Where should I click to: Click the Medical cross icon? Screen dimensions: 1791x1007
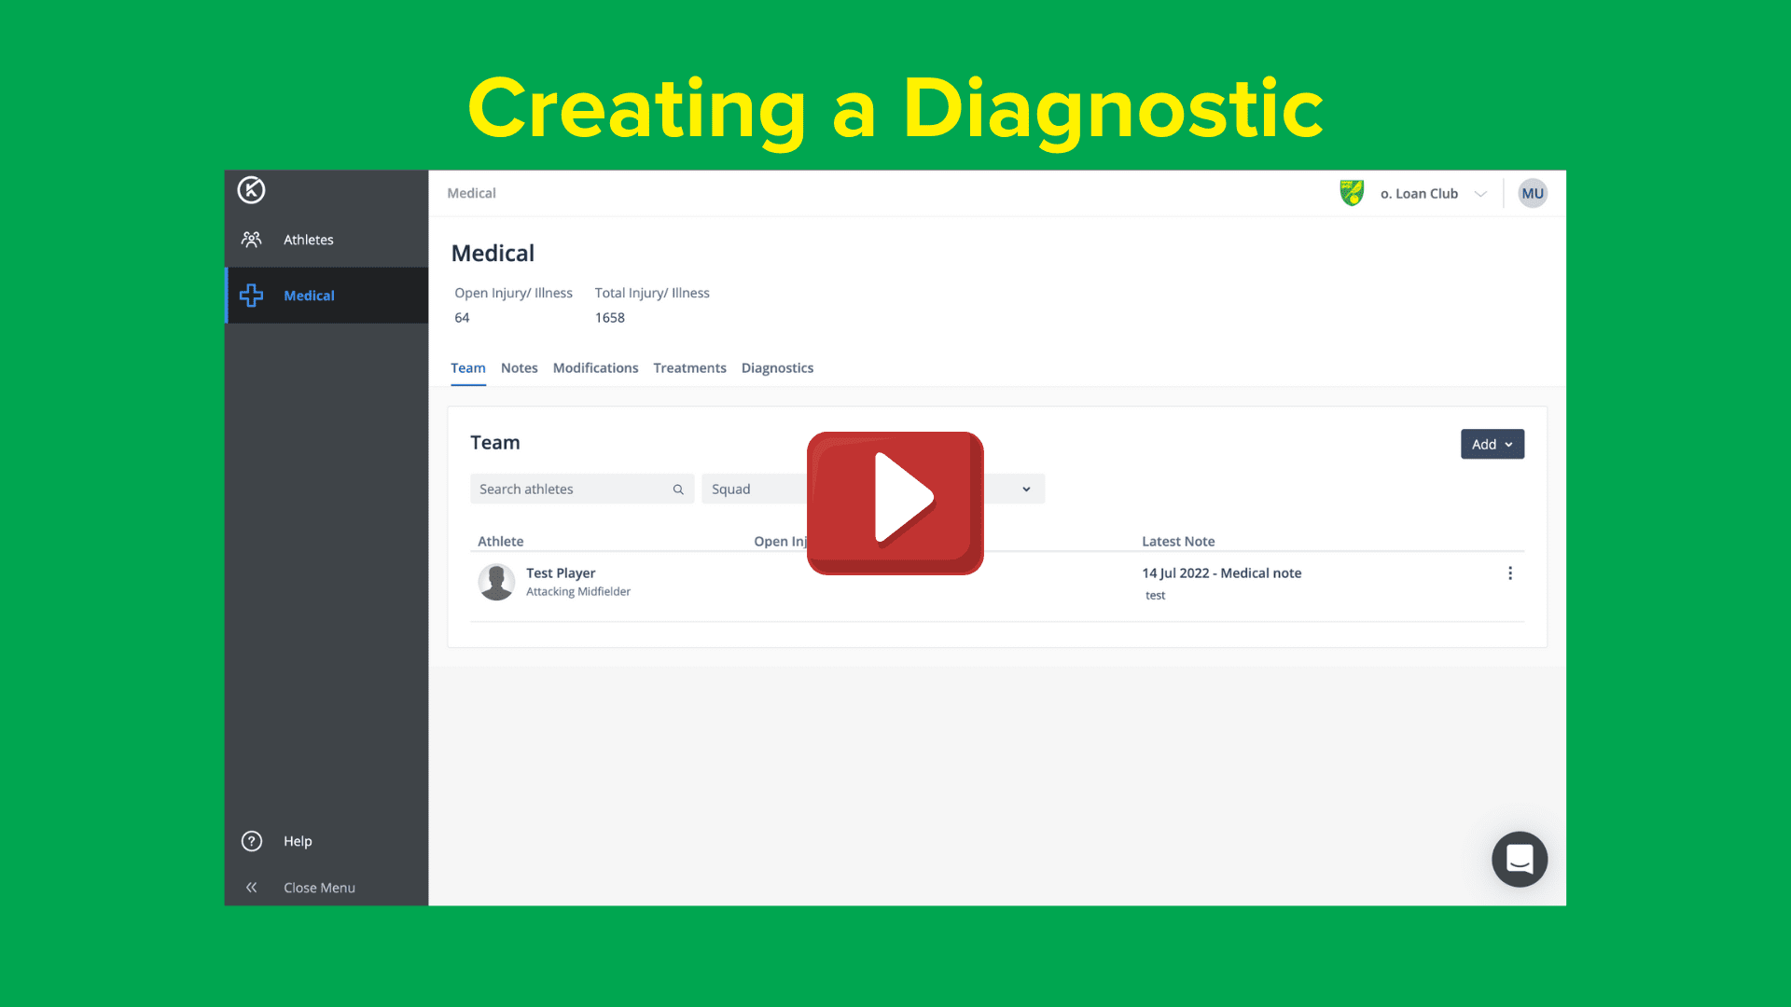[251, 296]
